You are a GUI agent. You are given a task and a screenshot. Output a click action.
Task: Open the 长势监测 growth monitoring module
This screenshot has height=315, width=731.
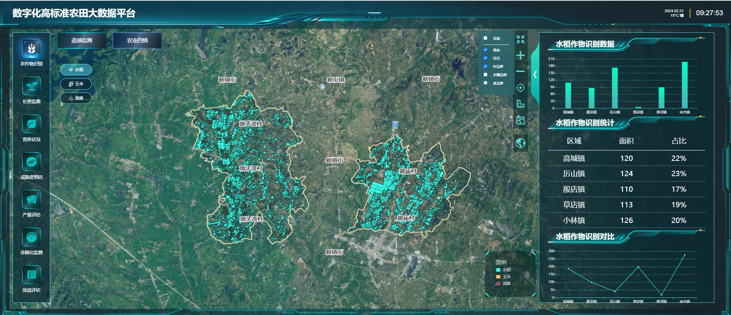(32, 90)
